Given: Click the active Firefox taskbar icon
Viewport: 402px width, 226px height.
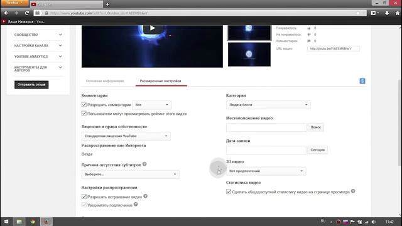Looking at the screenshot, I should tap(46, 222).
